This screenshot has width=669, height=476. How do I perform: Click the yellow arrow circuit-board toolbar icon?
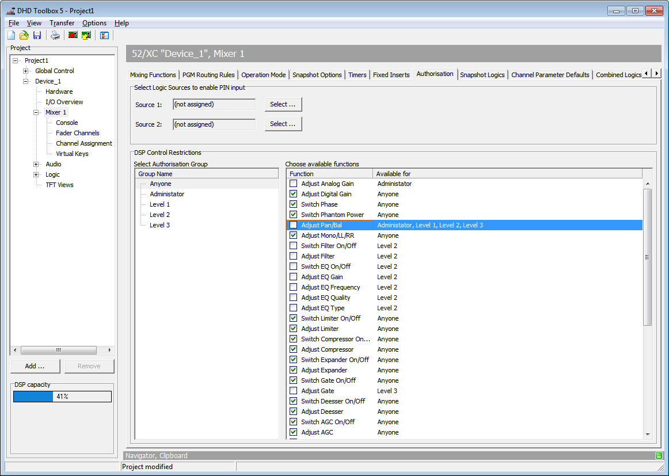coord(86,36)
